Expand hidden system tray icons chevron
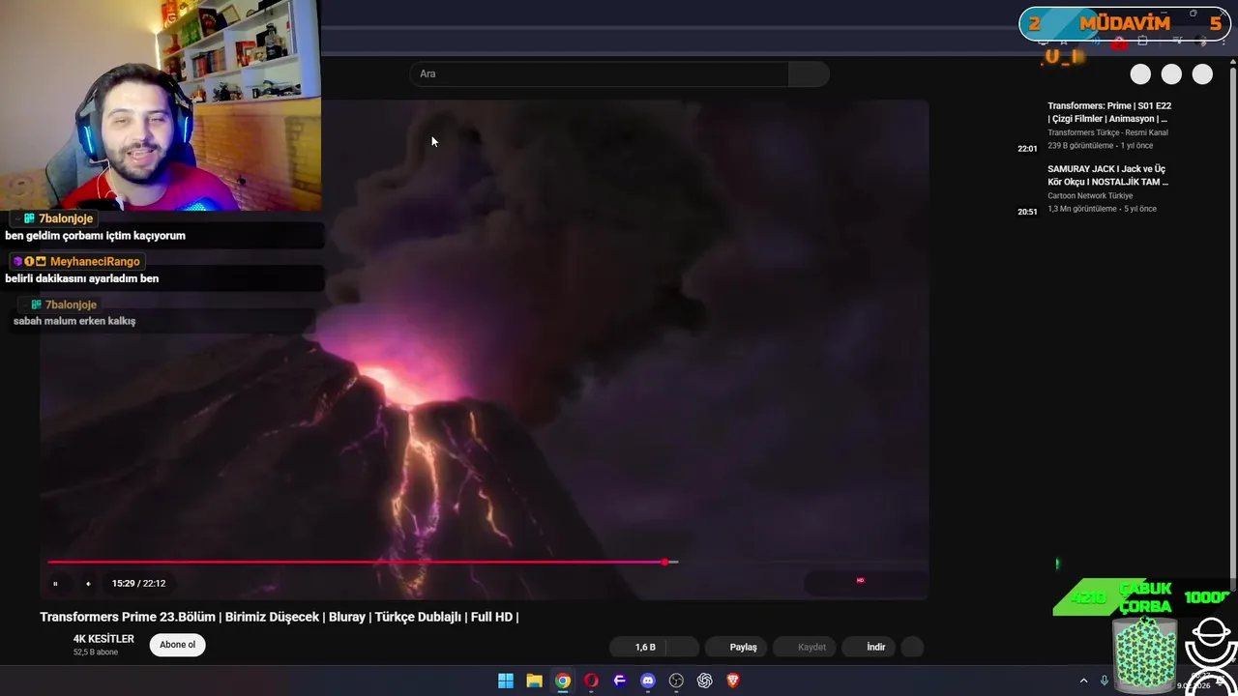Viewport: 1238px width, 696px height. (x=1083, y=681)
